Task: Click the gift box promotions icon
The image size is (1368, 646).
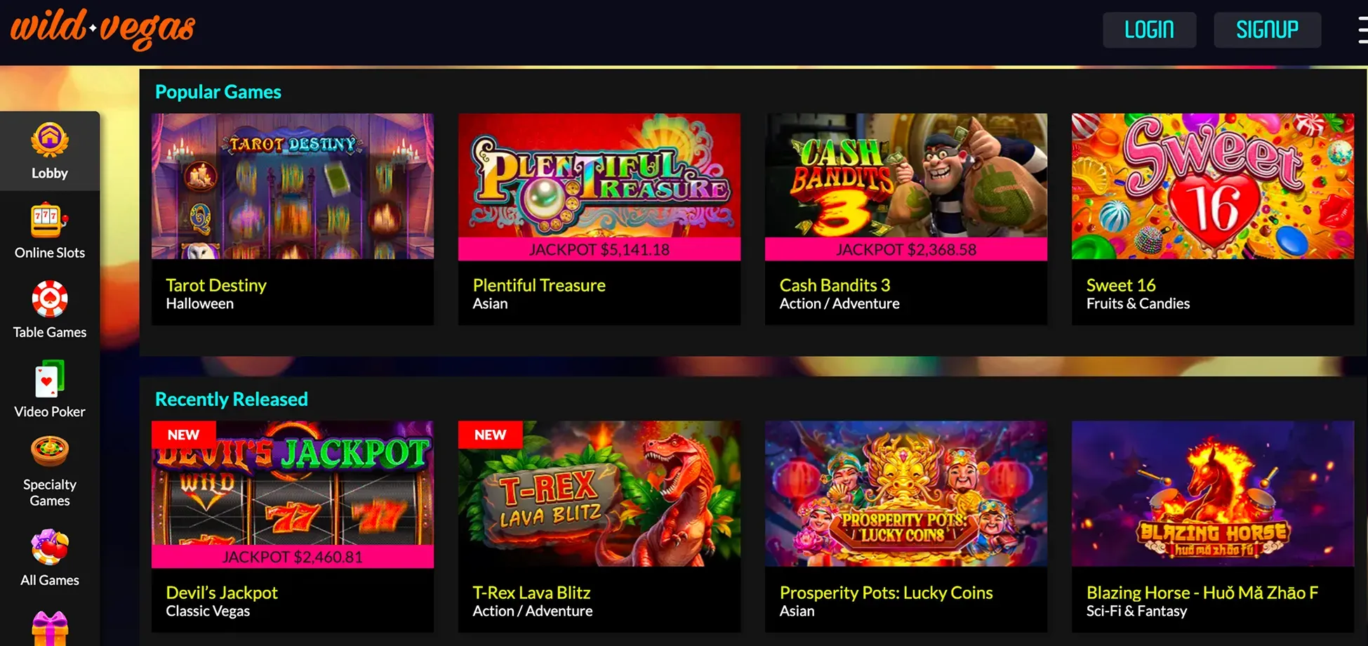Action: coord(49,628)
